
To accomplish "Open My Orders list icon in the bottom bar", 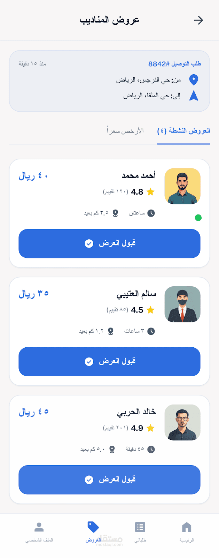I will [x=140, y=527].
